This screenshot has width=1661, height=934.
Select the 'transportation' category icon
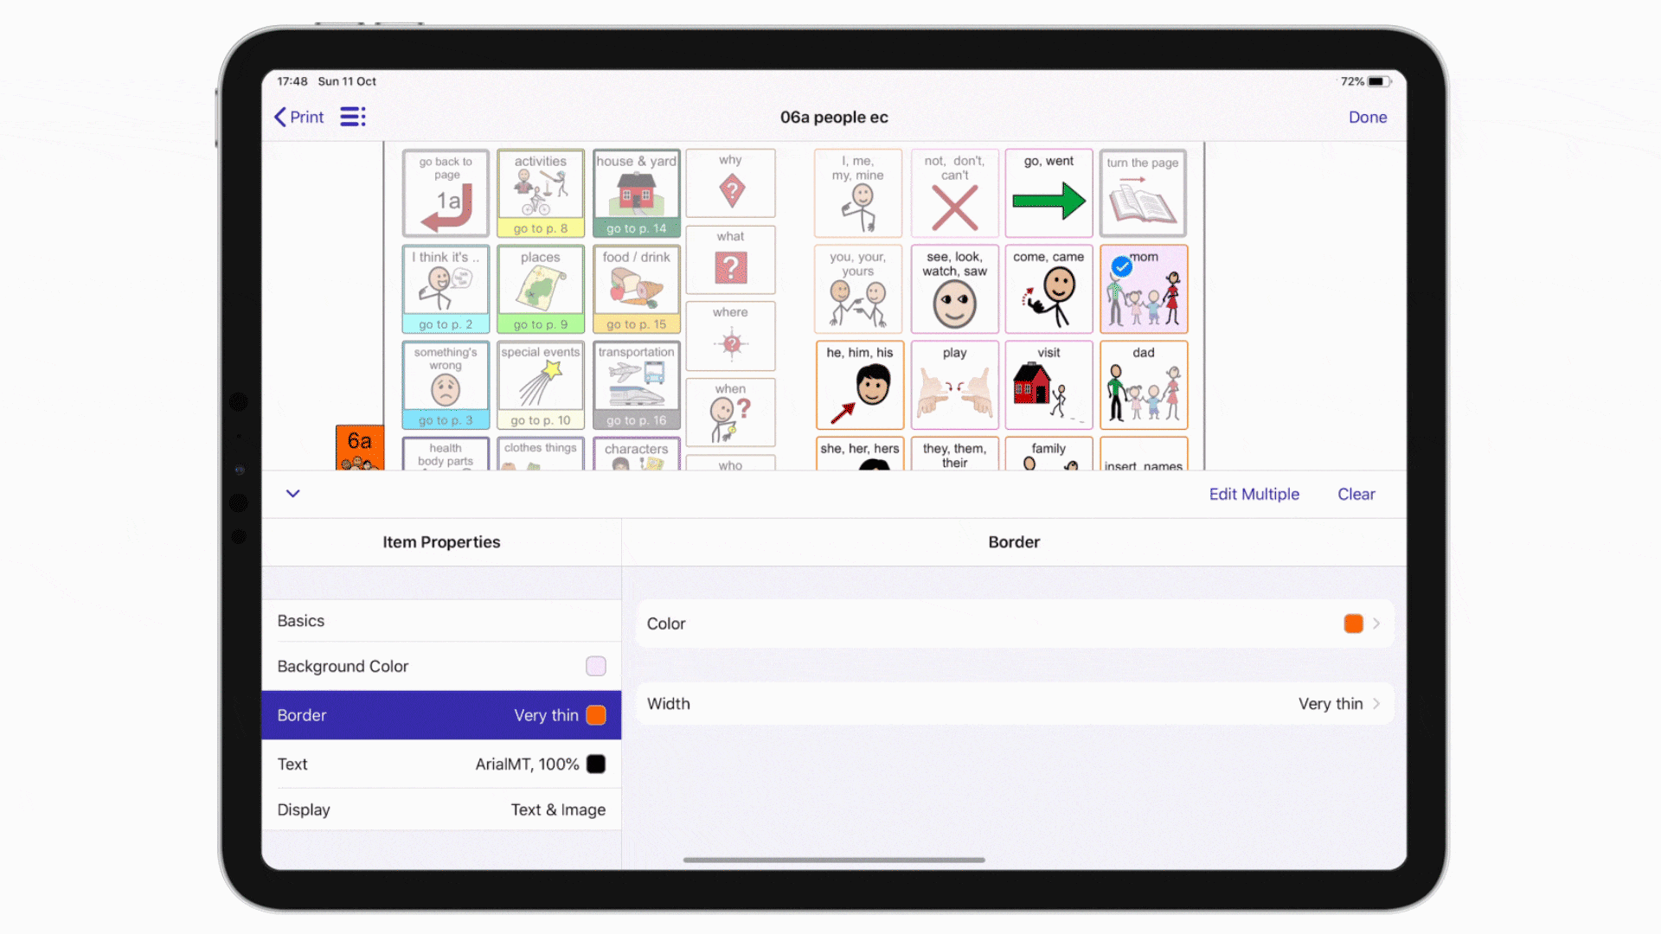coord(636,384)
